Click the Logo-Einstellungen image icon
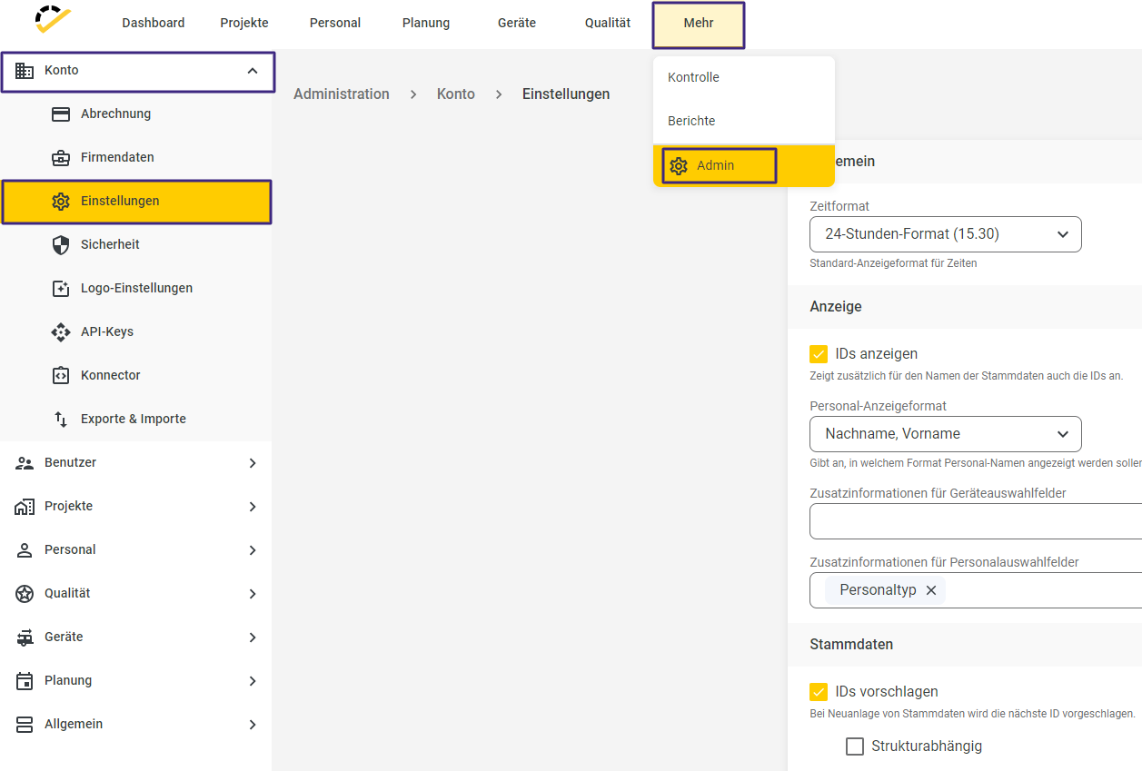This screenshot has width=1142, height=771. coord(61,289)
